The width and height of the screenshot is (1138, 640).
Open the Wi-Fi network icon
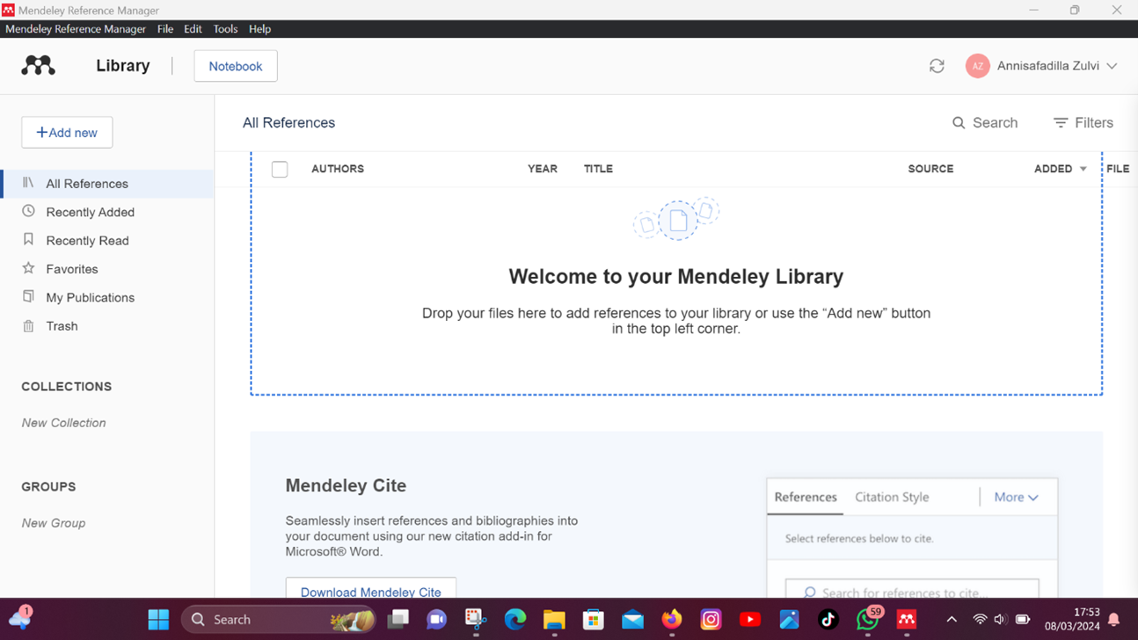pos(980,620)
